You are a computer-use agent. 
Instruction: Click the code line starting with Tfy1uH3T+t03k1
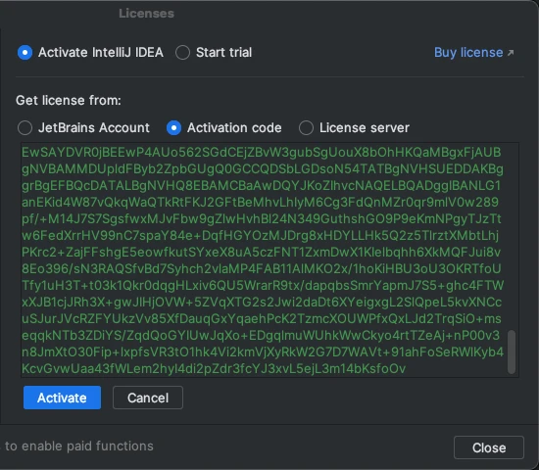[x=263, y=286]
